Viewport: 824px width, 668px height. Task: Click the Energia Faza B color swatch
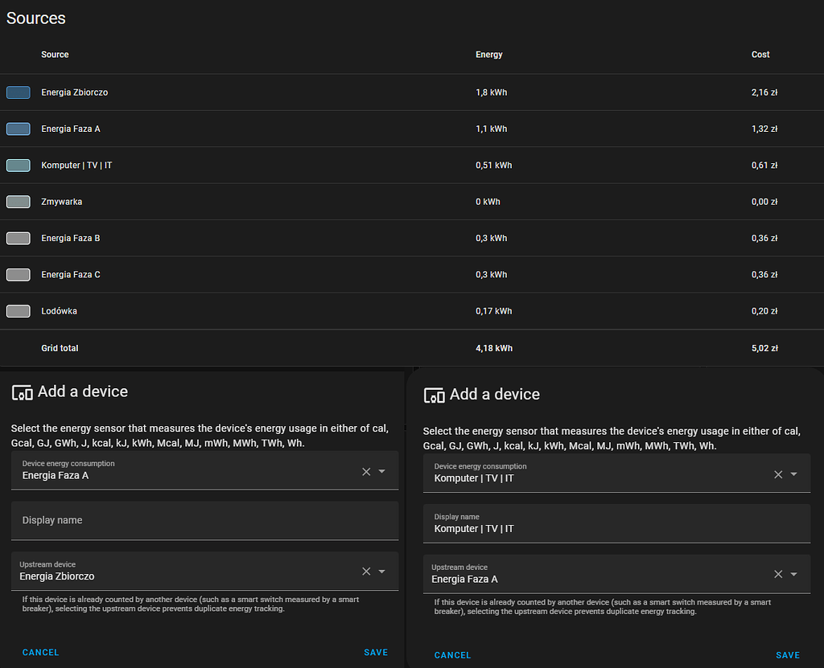(x=18, y=238)
